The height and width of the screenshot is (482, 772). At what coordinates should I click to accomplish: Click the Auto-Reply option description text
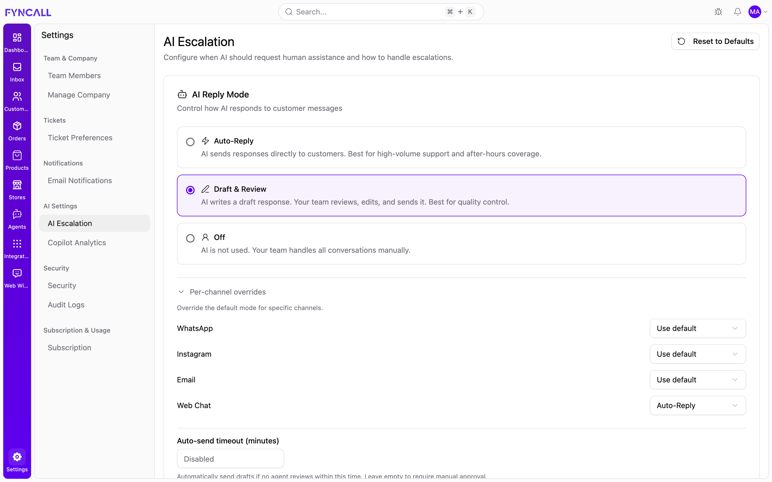(x=371, y=154)
